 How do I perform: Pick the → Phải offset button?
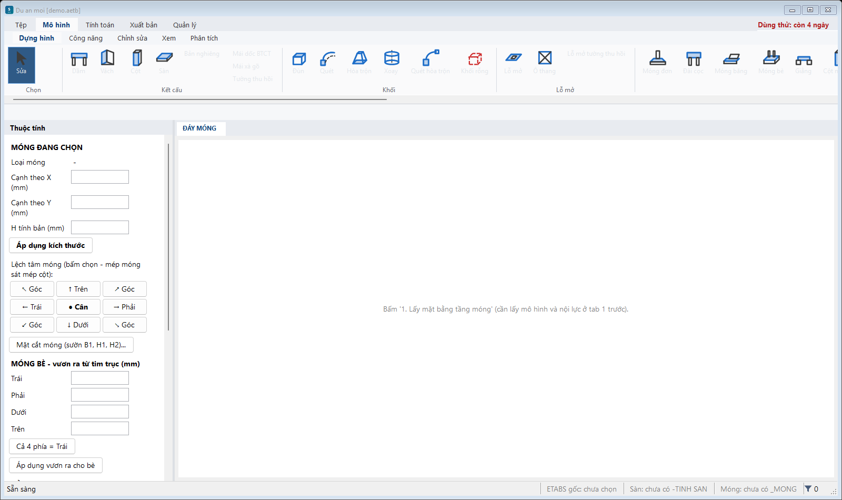point(125,307)
